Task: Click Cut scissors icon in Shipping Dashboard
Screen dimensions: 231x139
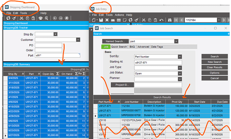Action: tap(21, 18)
